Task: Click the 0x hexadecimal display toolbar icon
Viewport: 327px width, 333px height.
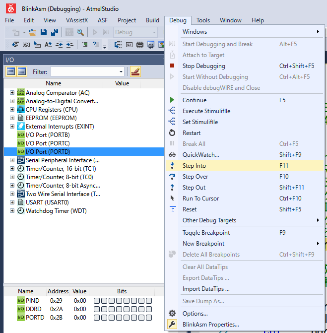Action: (129, 45)
